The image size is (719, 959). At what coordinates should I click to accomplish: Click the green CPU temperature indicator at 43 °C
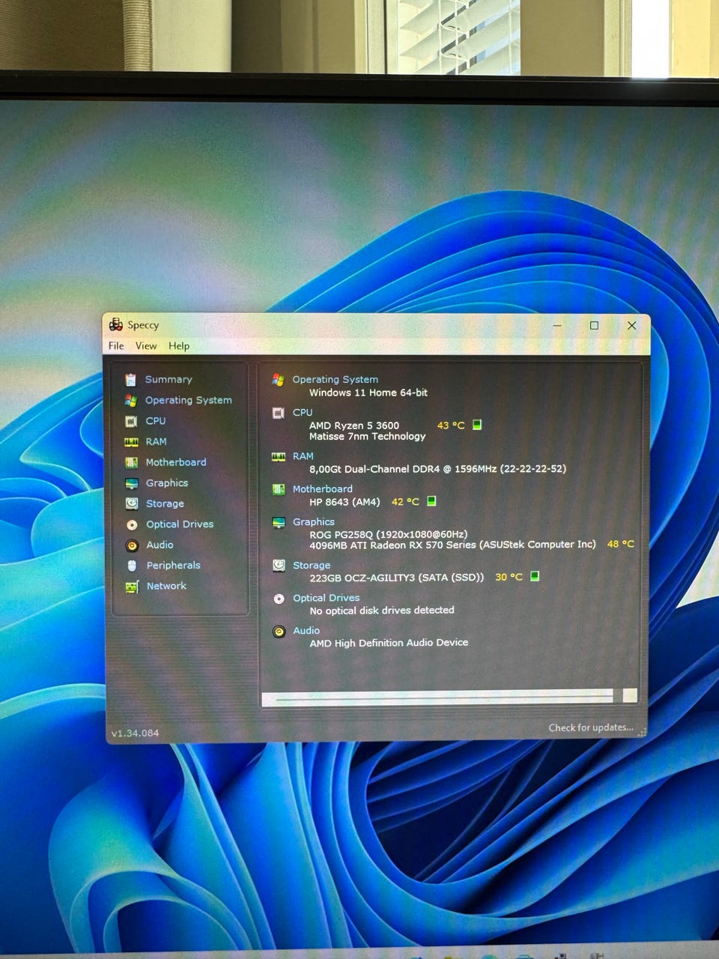477,425
